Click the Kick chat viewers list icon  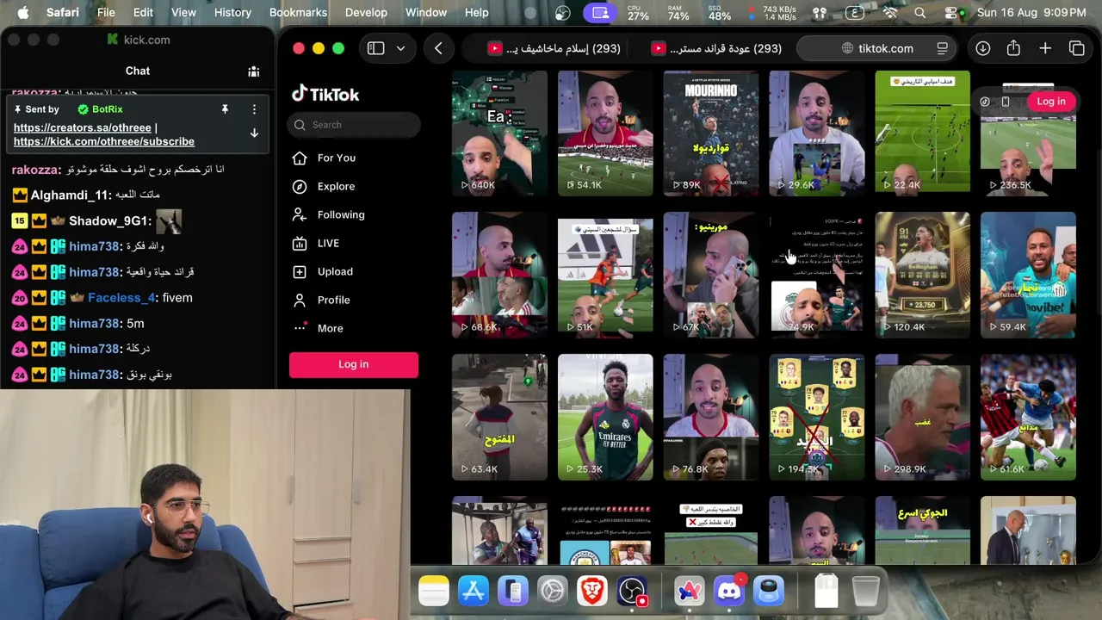(254, 71)
